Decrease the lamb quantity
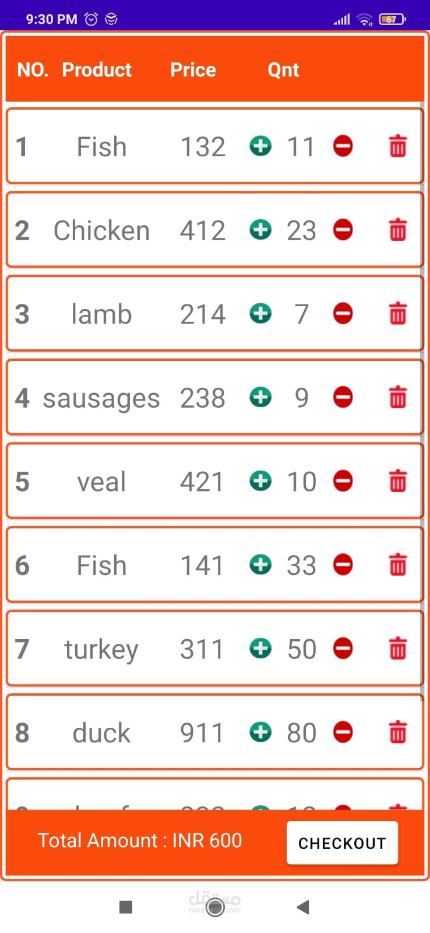The width and height of the screenshot is (430, 933). 343,314
